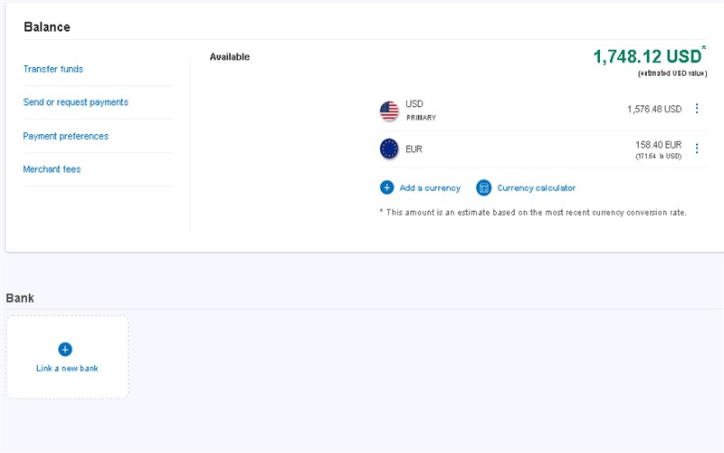Click the PRIMARY label under USD
Screen dimensions: 724x453
[x=421, y=118]
